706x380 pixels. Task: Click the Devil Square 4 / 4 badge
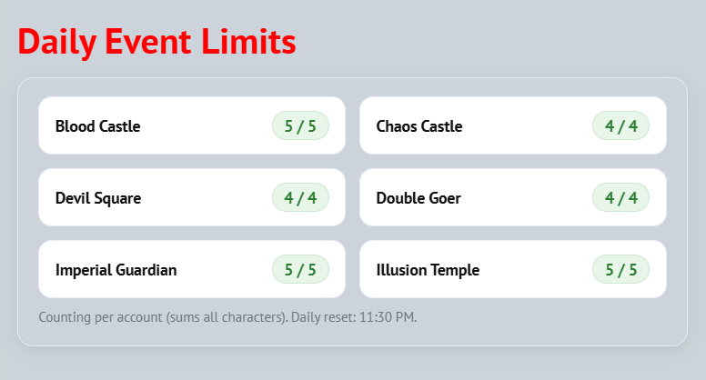300,198
